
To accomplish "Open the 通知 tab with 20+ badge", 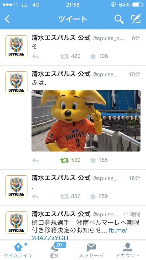I will click(55, 250).
